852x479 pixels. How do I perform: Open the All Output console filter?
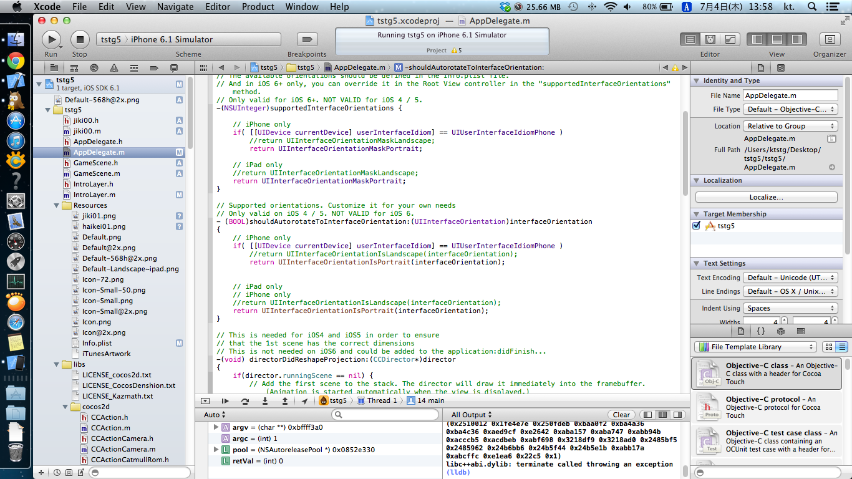[x=472, y=415]
